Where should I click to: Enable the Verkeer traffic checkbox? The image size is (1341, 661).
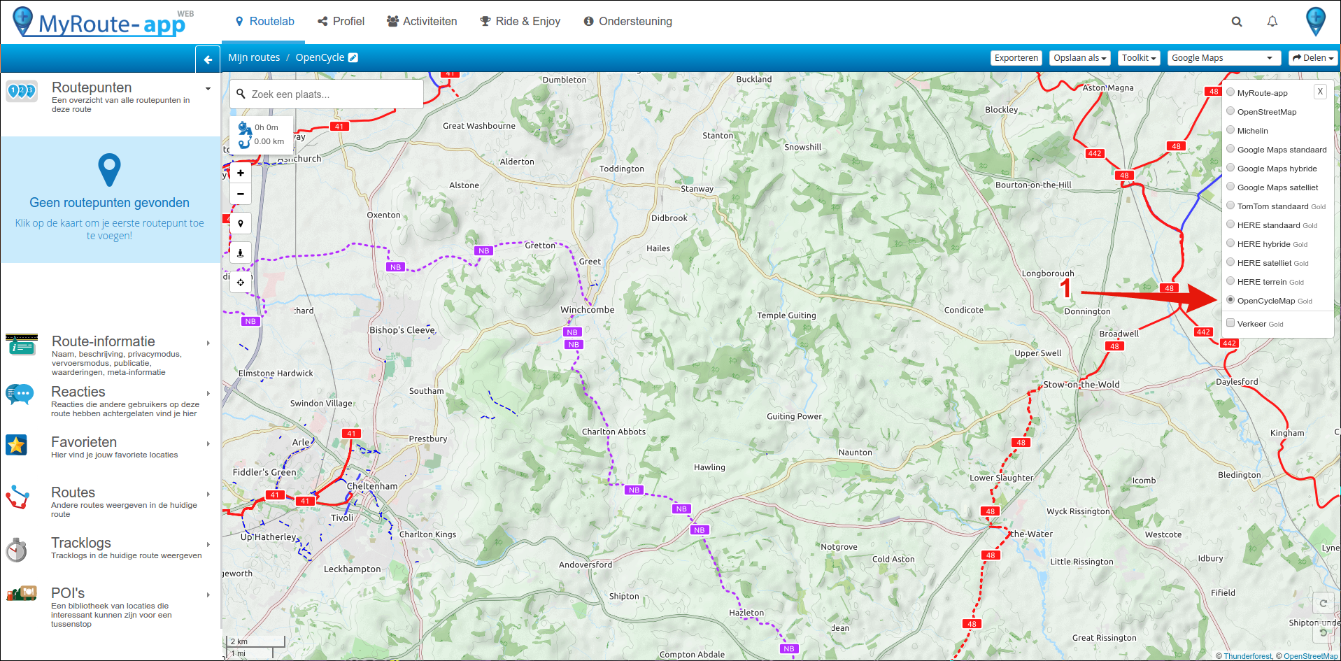[x=1230, y=322]
